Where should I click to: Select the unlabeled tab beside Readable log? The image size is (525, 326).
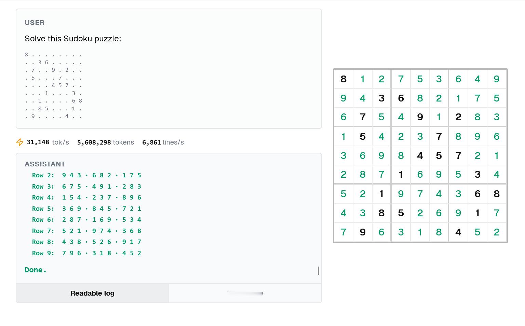tap(245, 293)
